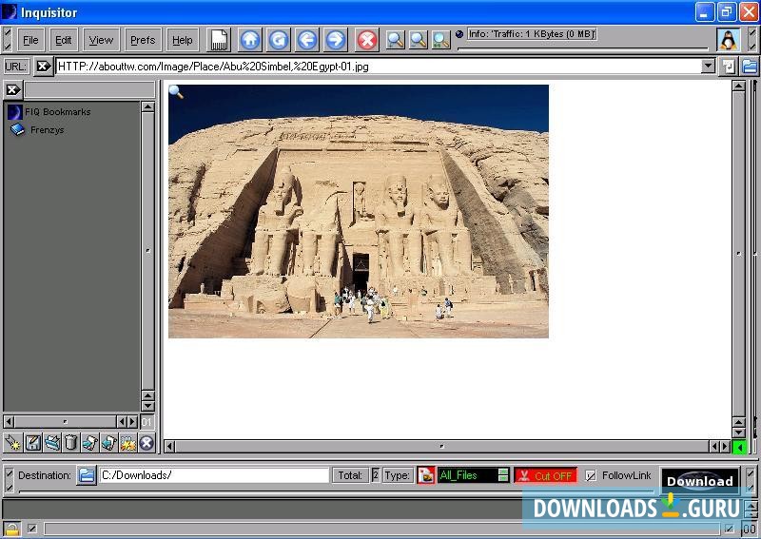Click the trash can delete icon

point(70,442)
